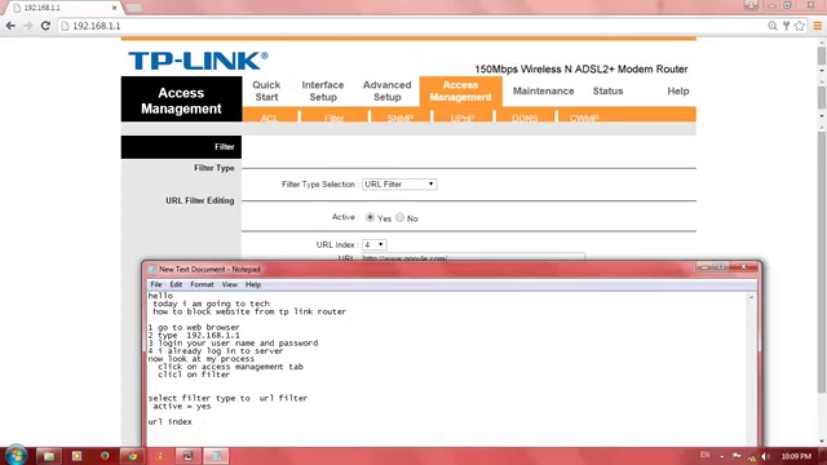
Task: Click 'select filter type to url filter' line
Action: coord(227,398)
